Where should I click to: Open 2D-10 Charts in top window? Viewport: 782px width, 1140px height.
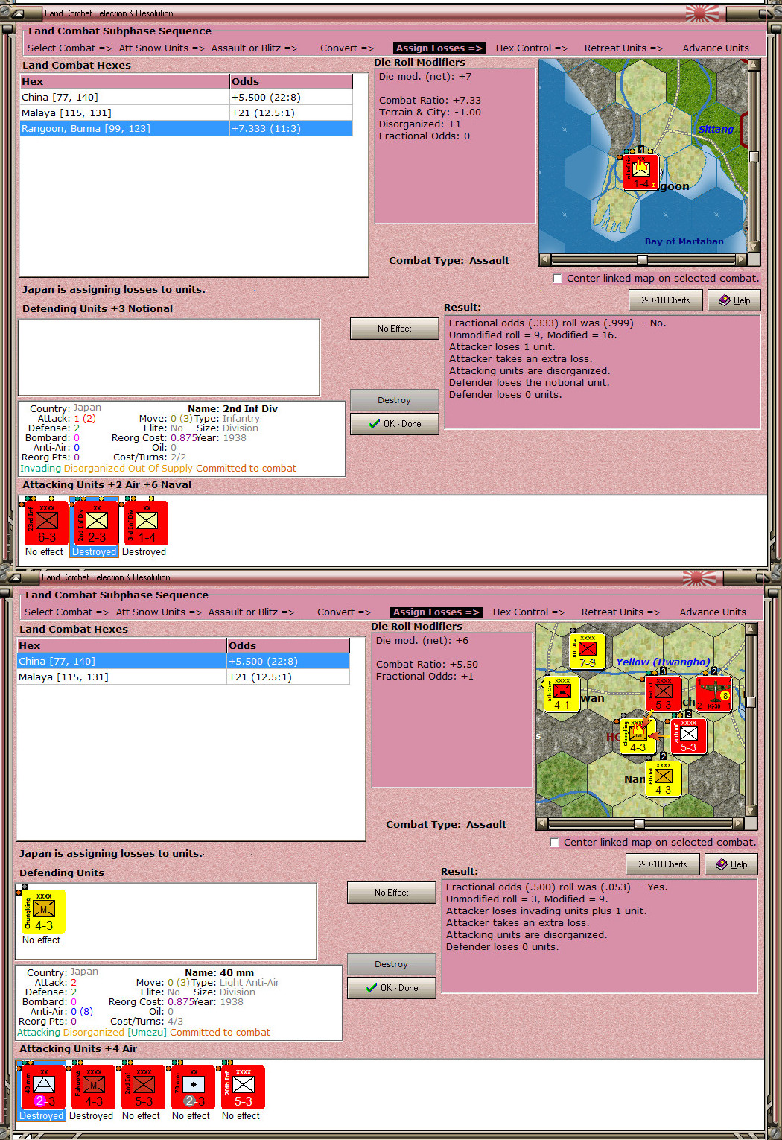click(x=666, y=300)
